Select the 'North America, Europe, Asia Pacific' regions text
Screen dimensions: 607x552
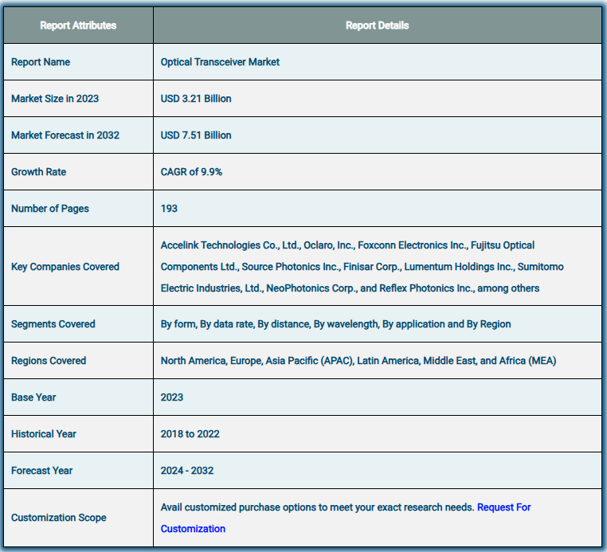[x=358, y=361]
